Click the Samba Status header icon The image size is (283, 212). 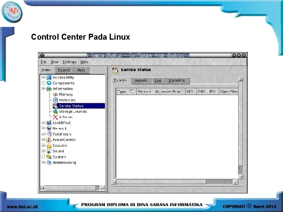click(115, 70)
